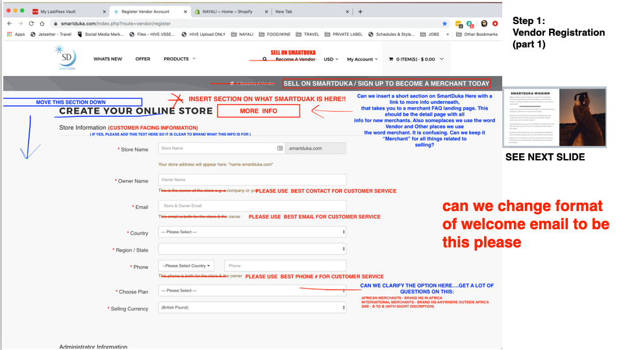
Task: Open the WHATS NEW menu item
Action: [x=108, y=59]
